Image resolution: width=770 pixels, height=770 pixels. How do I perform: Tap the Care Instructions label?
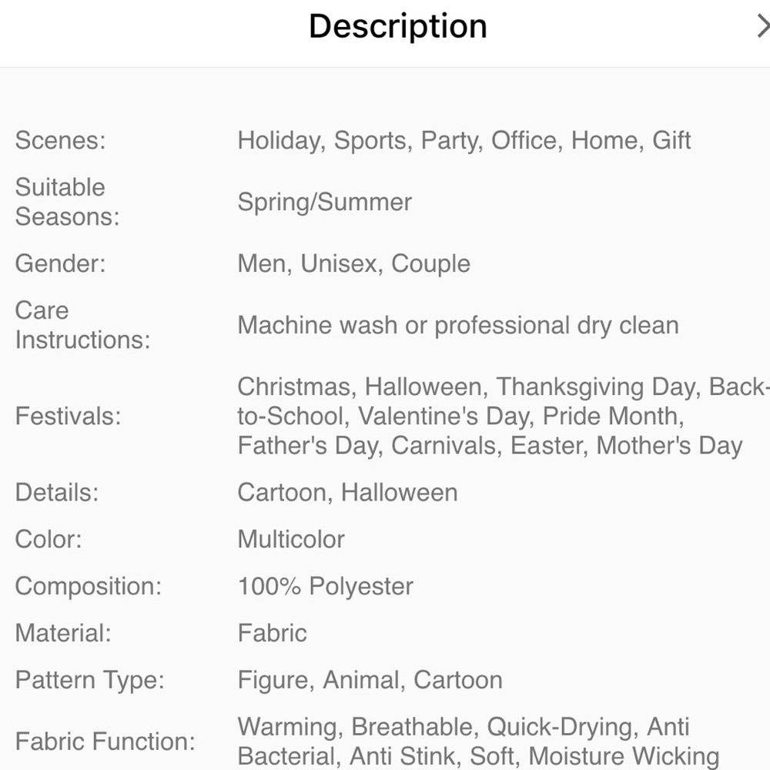[83, 325]
